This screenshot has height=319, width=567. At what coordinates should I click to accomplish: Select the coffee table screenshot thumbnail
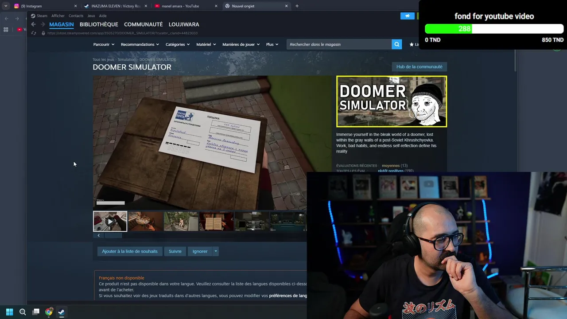tap(145, 221)
